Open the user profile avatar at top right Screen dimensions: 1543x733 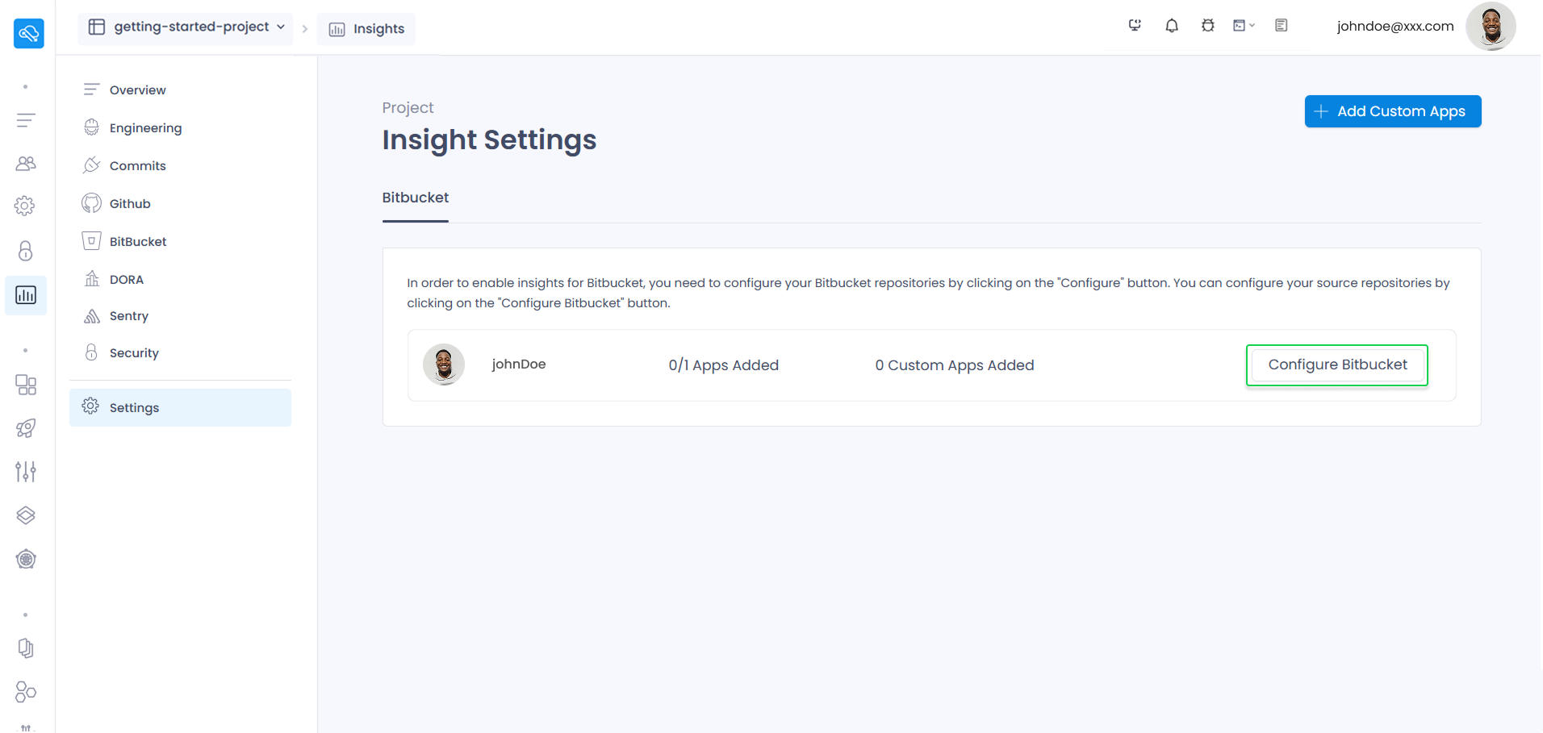click(1491, 26)
